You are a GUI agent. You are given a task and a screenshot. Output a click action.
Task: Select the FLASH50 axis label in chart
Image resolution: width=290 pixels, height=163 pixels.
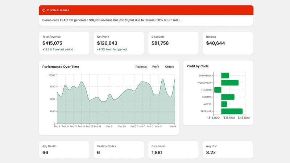coord(206,90)
